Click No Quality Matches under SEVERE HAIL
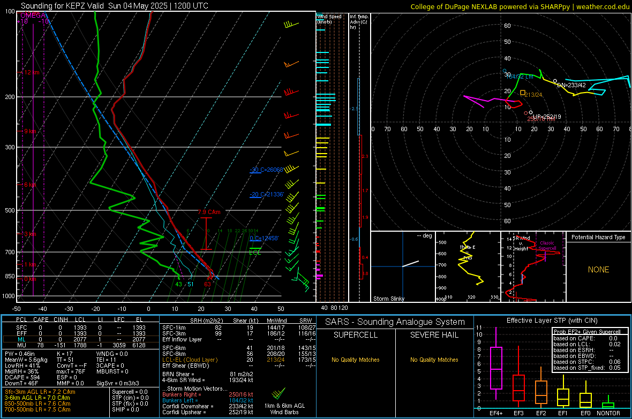This screenshot has width=632, height=419. coord(434,360)
